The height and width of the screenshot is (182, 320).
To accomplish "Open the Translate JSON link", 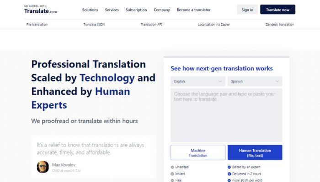I will pyautogui.click(x=94, y=25).
